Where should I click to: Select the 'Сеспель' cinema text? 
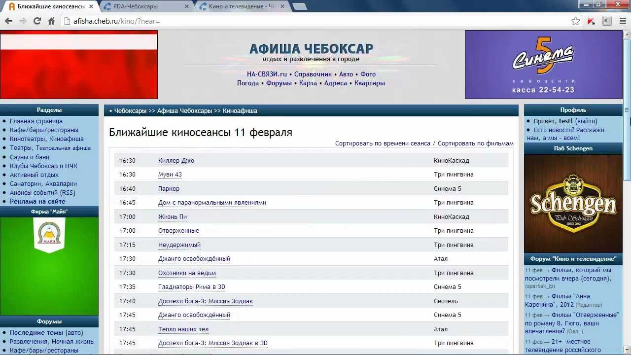(x=446, y=301)
